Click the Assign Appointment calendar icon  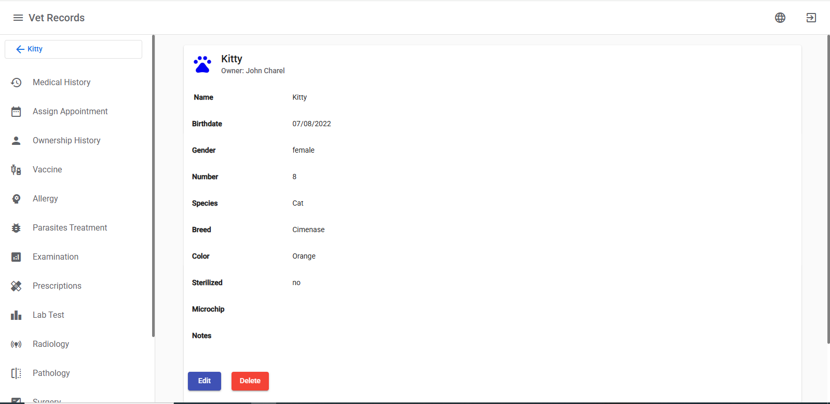point(16,112)
